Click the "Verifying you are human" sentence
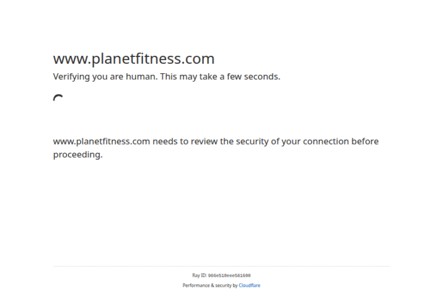Screen dimensions: 443x295 (x=104, y=77)
